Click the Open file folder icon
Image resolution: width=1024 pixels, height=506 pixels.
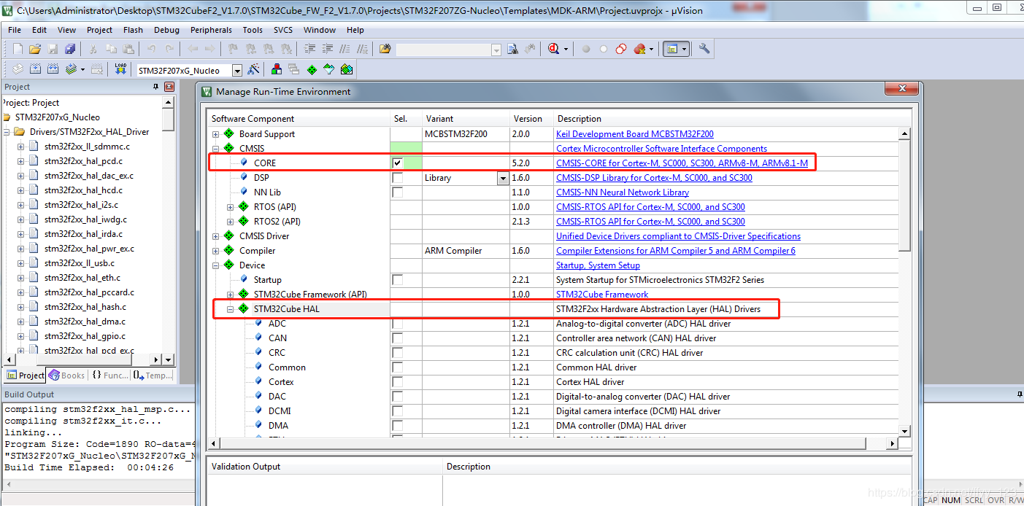point(34,49)
